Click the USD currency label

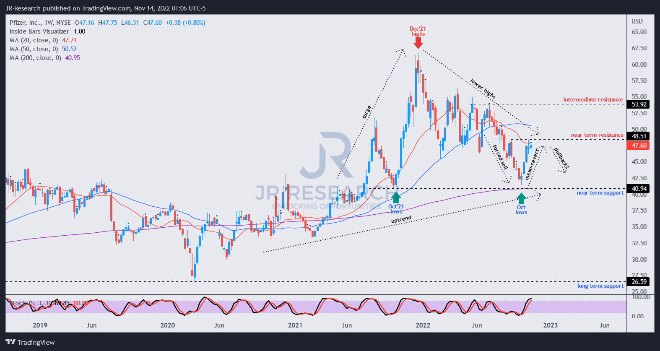pyautogui.click(x=637, y=21)
